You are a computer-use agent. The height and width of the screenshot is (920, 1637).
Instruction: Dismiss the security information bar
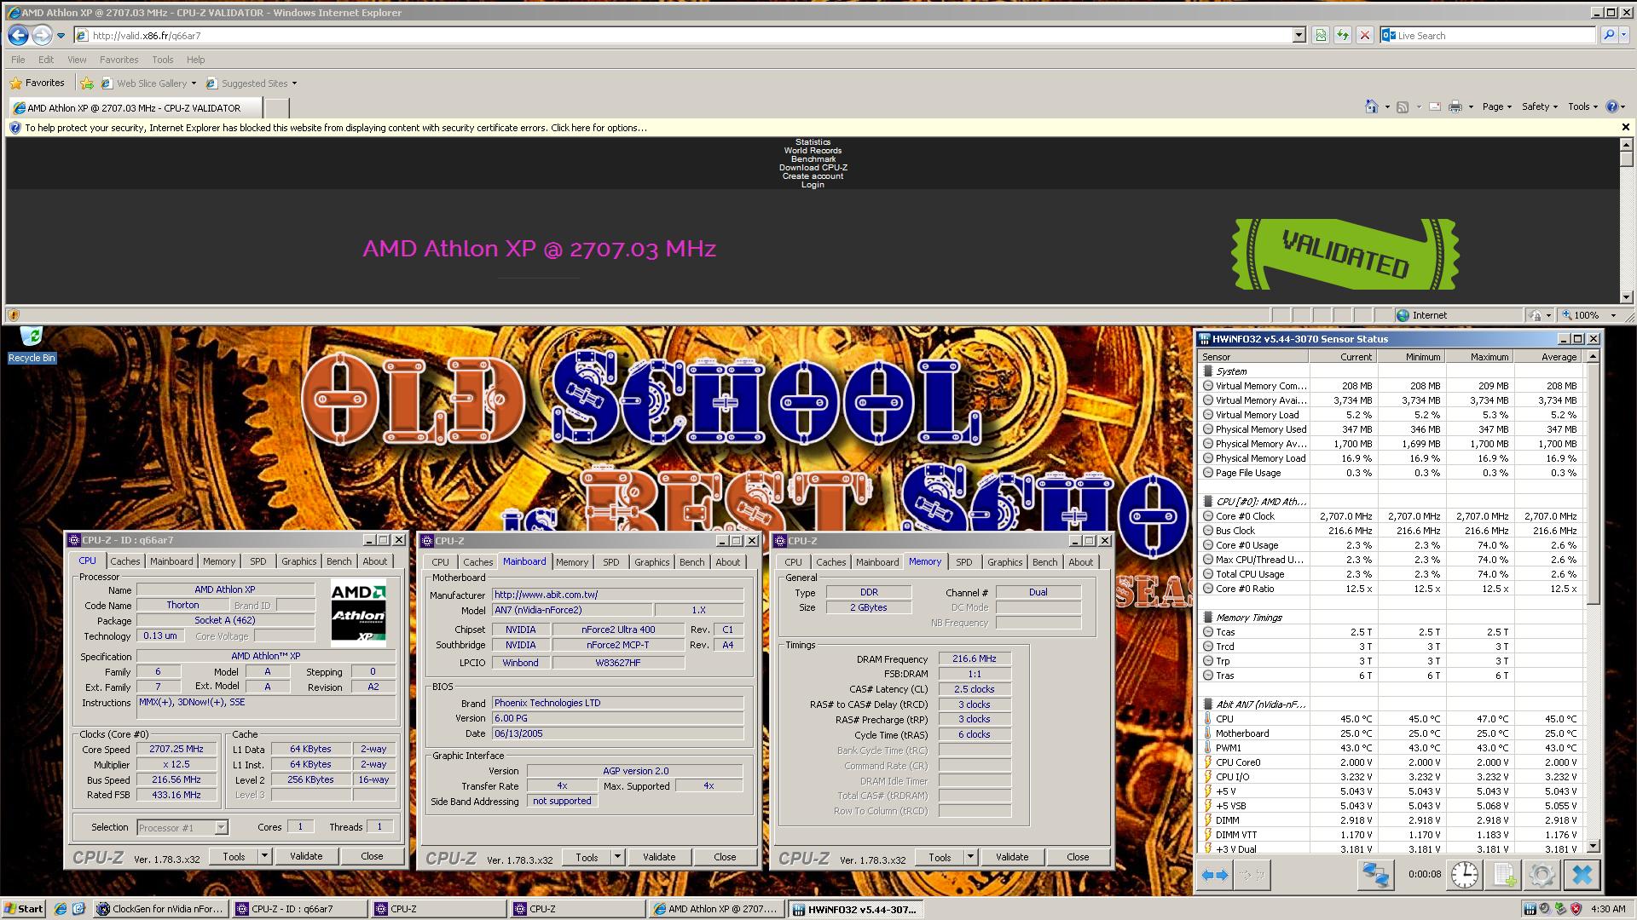[1625, 127]
